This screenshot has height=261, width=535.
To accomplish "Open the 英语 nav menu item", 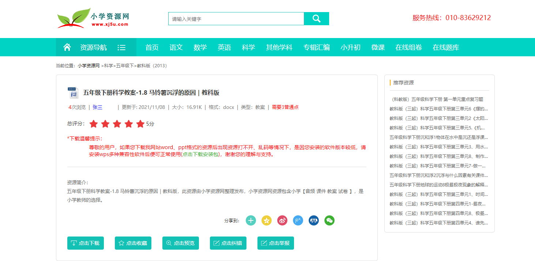I will pos(224,48).
